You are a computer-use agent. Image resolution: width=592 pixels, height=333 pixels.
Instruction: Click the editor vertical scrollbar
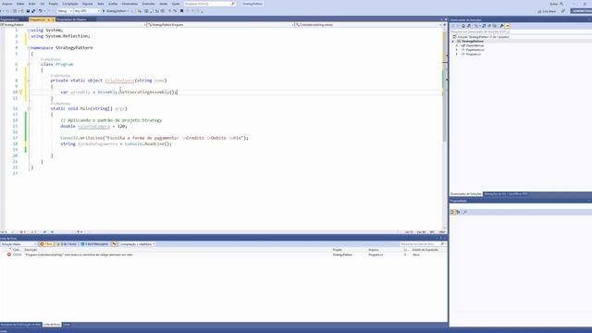point(444,129)
